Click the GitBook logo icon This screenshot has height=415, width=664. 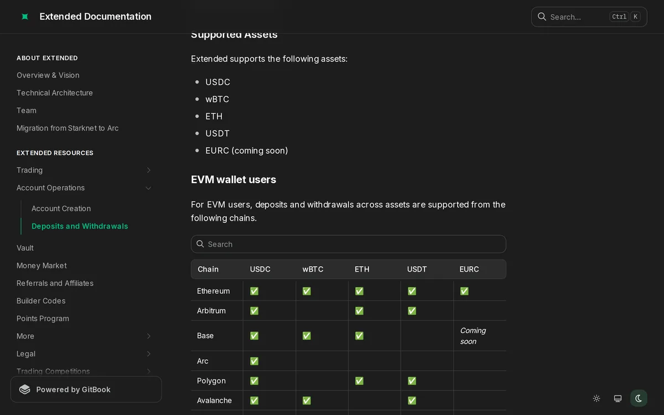[25, 390]
